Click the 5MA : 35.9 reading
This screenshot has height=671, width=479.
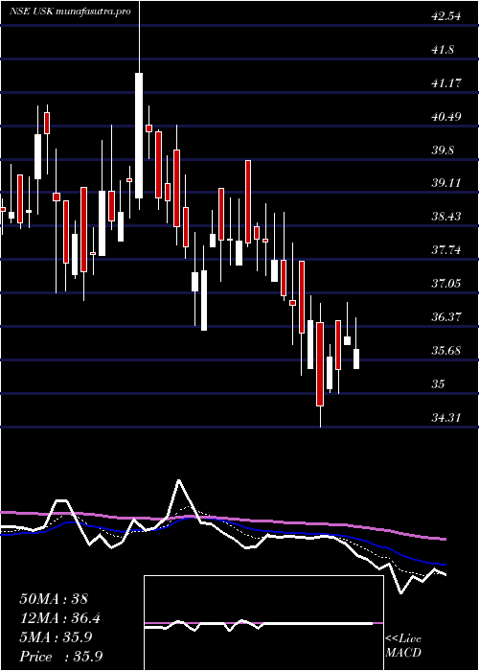[x=56, y=637]
